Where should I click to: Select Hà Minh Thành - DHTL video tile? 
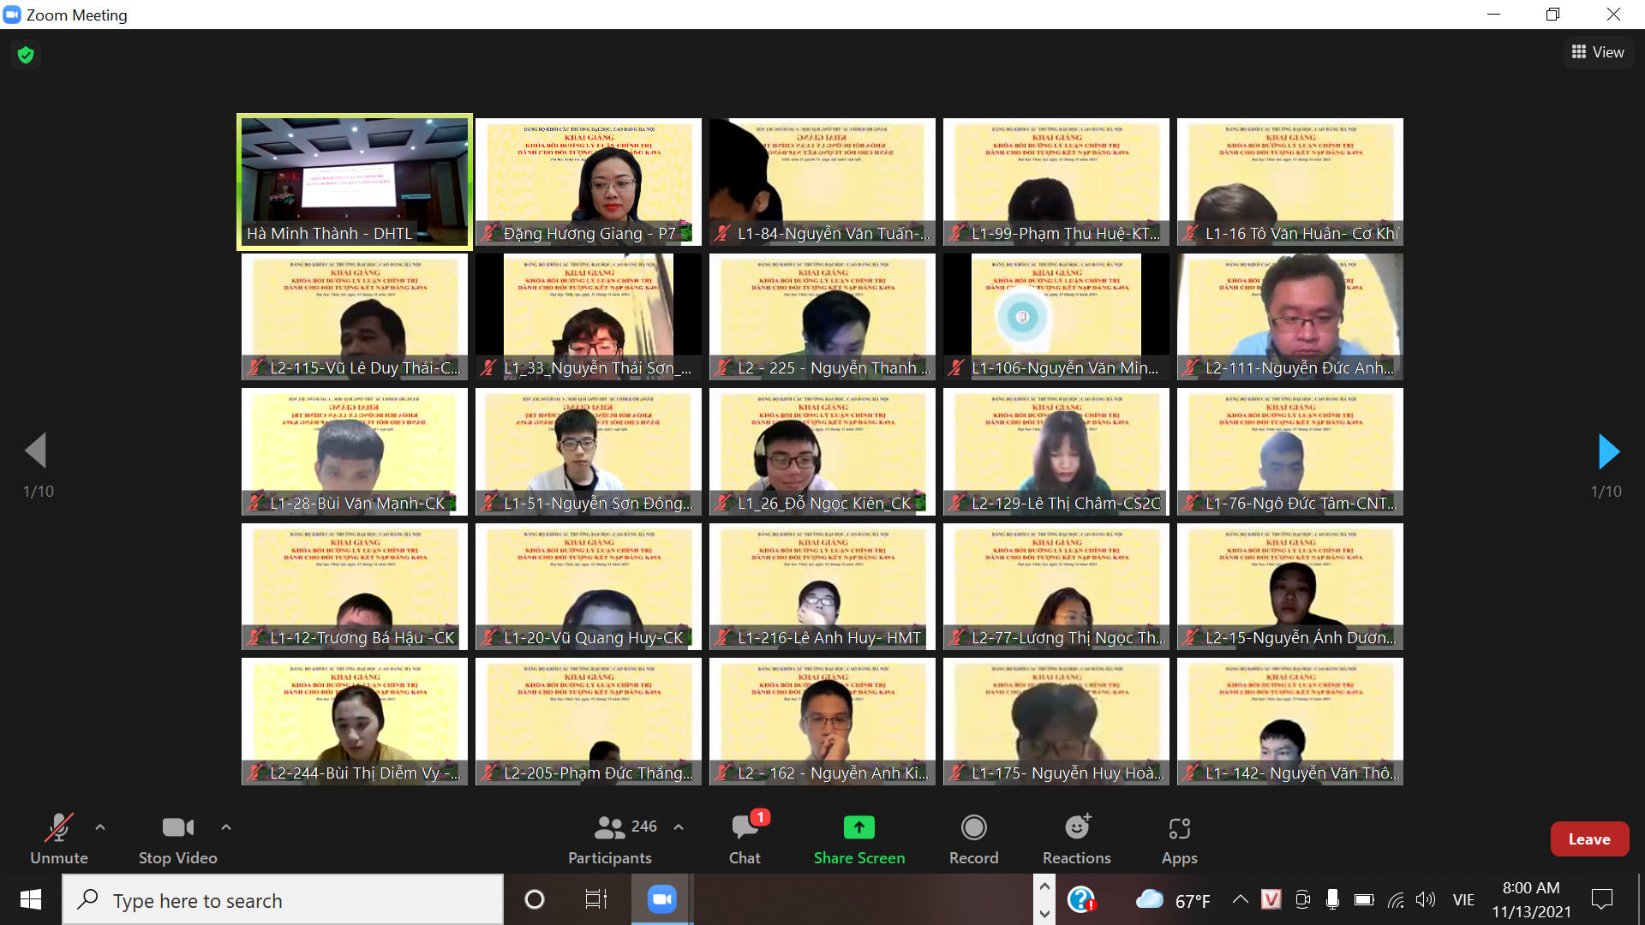pyautogui.click(x=354, y=182)
